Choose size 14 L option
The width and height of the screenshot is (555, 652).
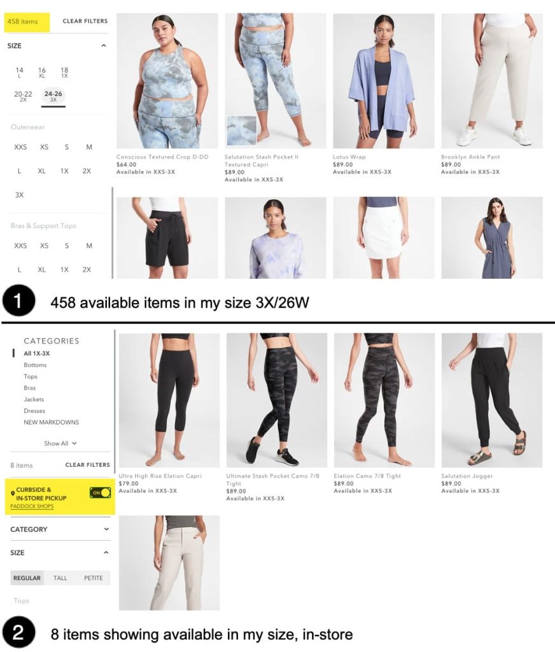click(x=19, y=73)
